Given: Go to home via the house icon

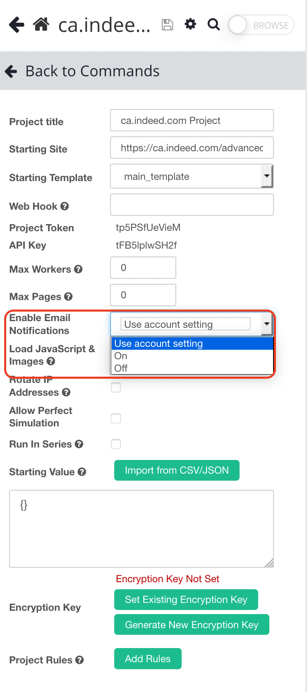Looking at the screenshot, I should coord(41,24).
